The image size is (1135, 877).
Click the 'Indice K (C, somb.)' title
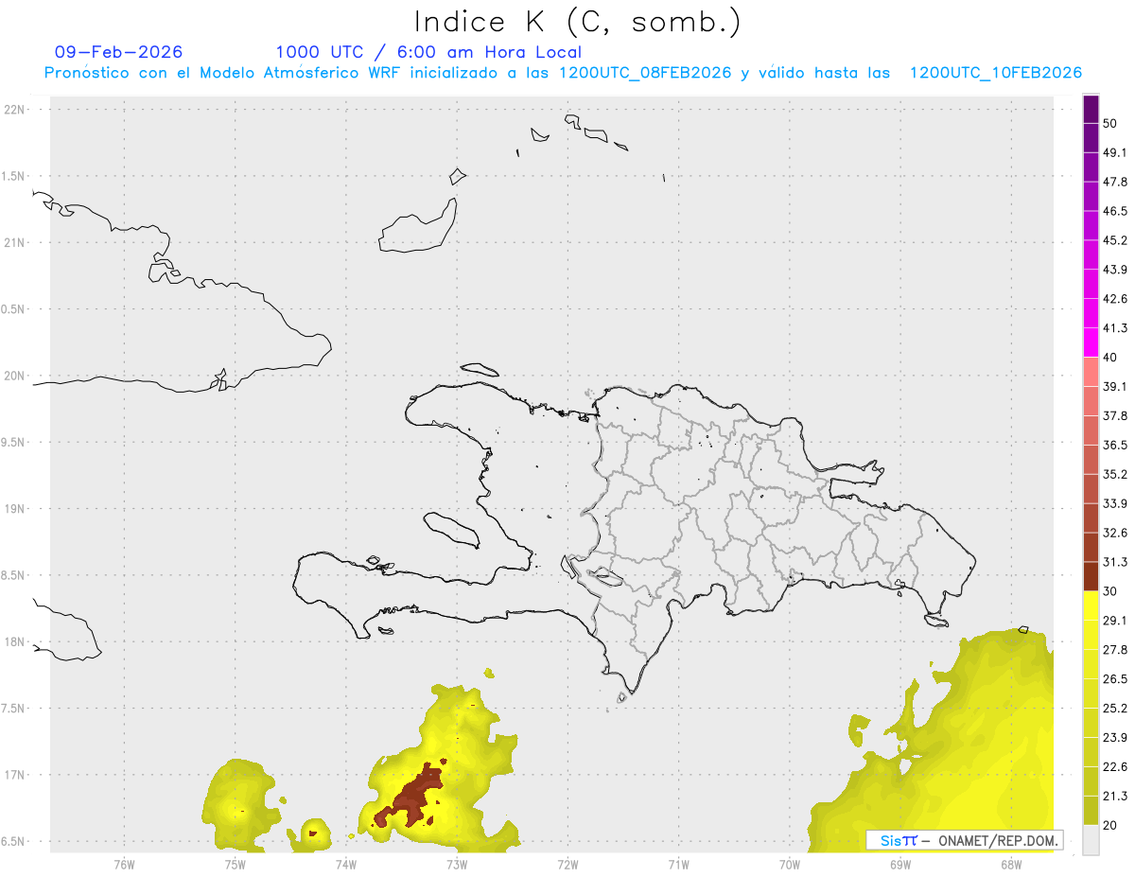coord(577,22)
